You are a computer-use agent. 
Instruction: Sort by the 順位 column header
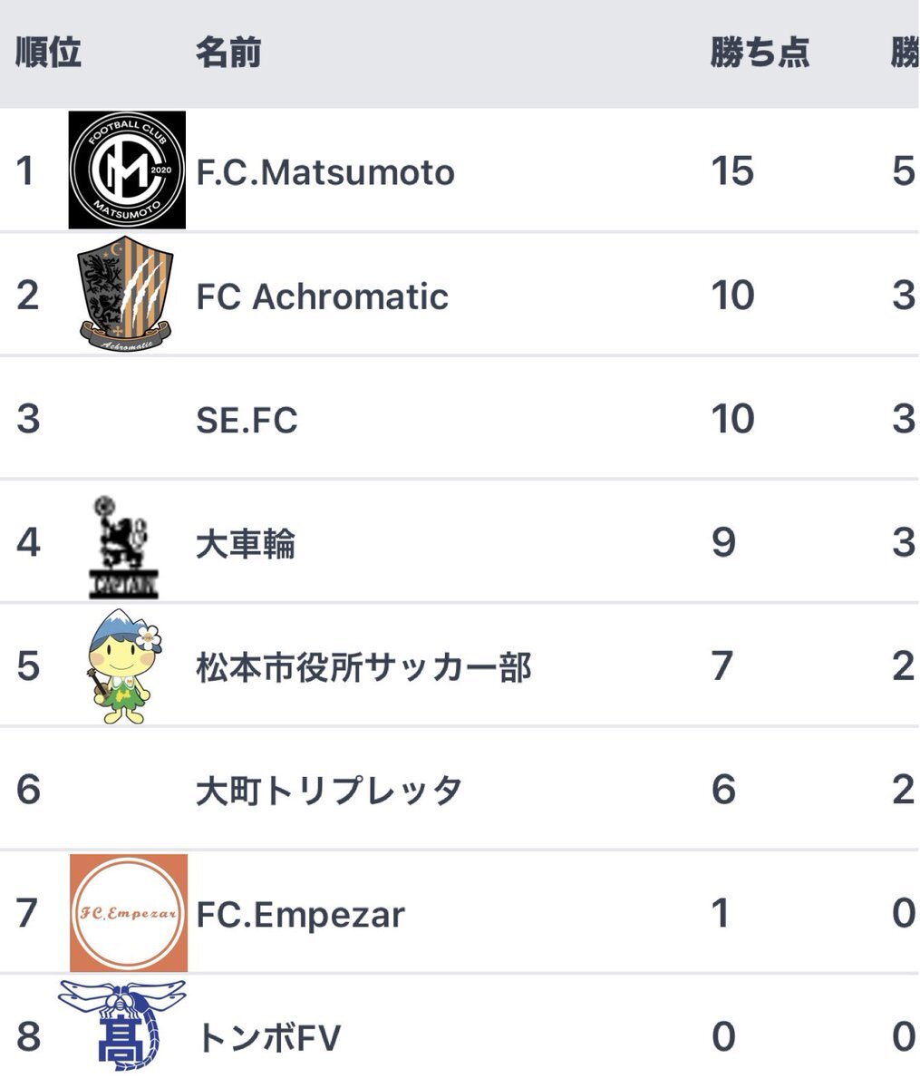pyautogui.click(x=49, y=53)
